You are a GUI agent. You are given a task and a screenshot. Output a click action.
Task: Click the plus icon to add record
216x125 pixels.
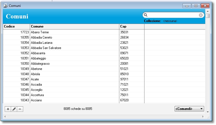pos(8,109)
